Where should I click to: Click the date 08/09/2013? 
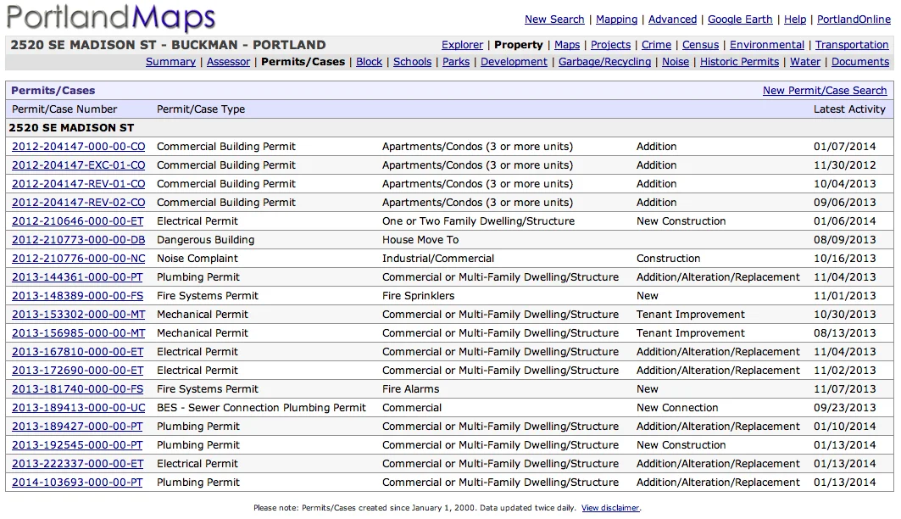[x=845, y=240]
